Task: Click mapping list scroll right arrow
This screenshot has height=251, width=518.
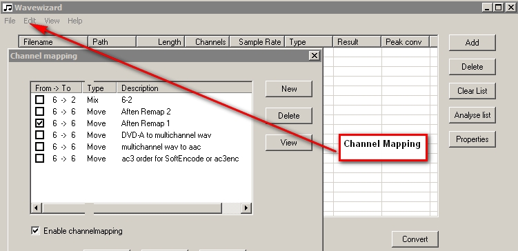Action: pyautogui.click(x=246, y=208)
